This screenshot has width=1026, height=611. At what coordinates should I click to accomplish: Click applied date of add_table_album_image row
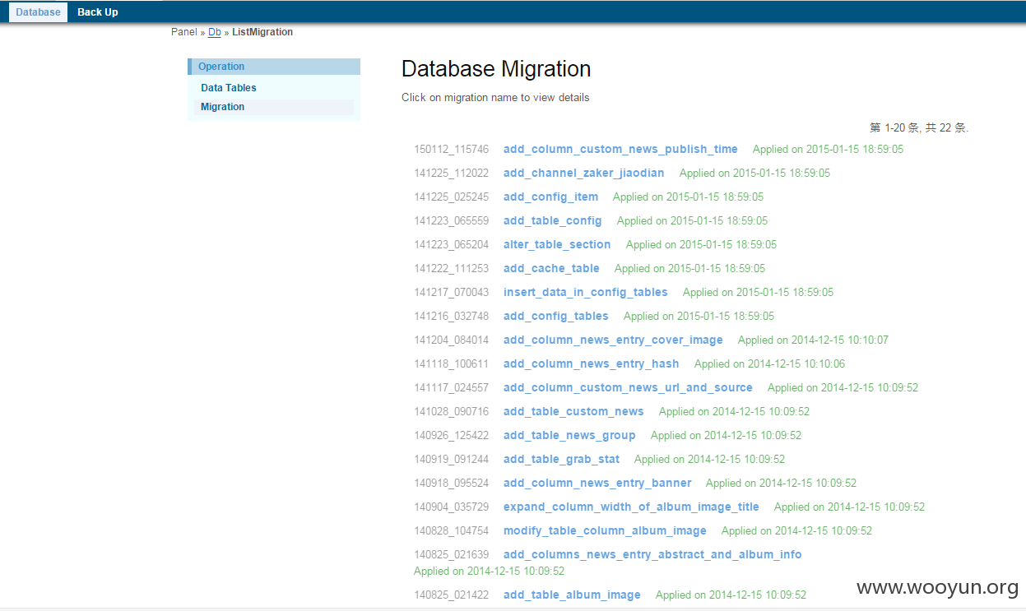click(731, 595)
